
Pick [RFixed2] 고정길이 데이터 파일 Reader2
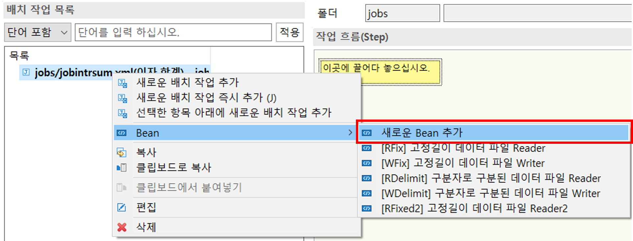tap(474, 208)
